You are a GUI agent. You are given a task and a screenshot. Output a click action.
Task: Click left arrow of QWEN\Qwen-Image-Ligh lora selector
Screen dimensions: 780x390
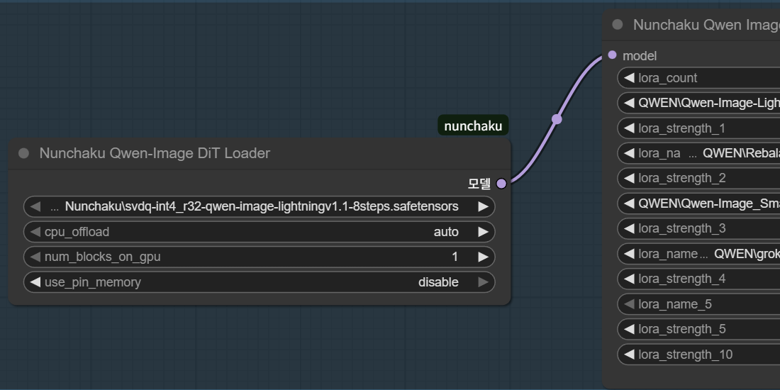(629, 103)
